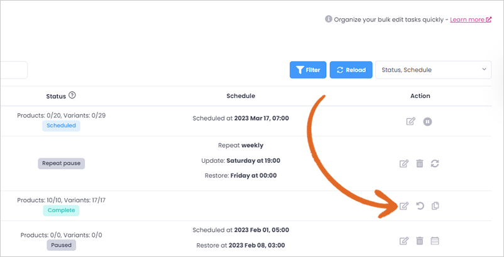
Task: Click the Complete status badge
Action: coord(61,211)
